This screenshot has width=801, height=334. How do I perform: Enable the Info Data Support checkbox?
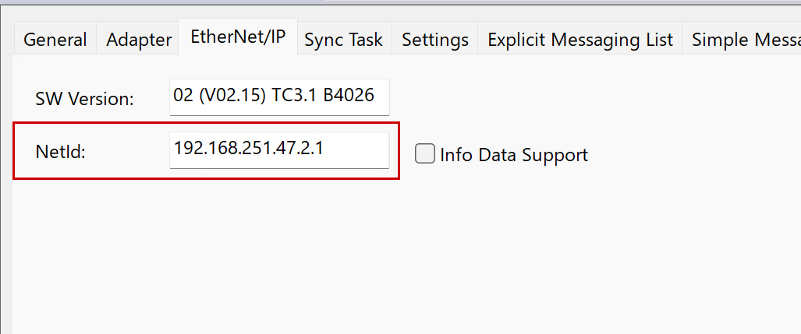424,154
